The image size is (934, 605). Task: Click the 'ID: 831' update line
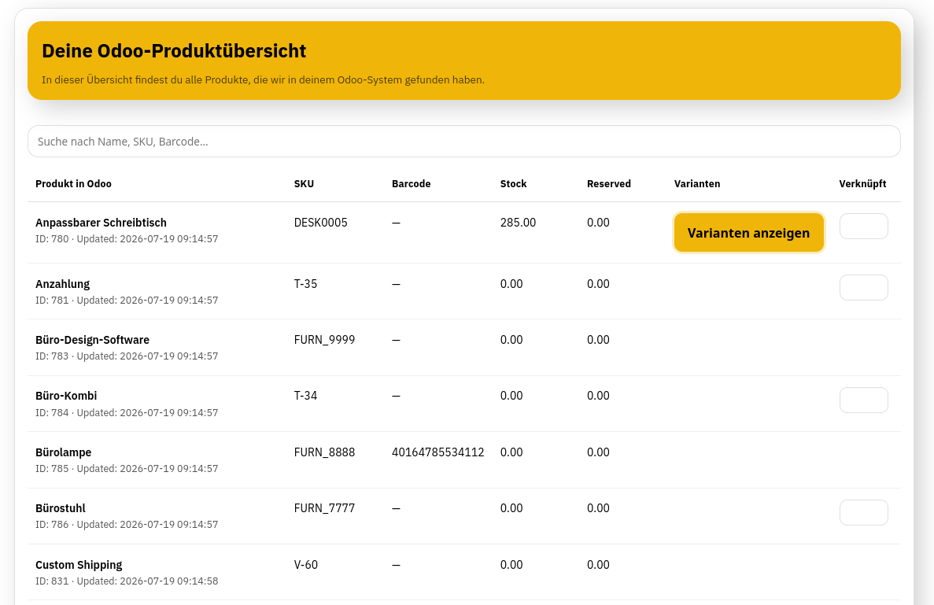click(x=127, y=581)
